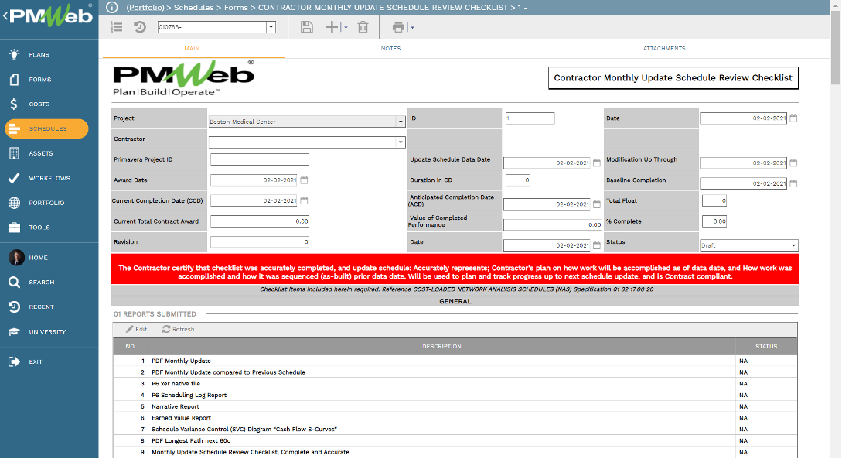Viewport: 842px width, 459px height.
Task: Switch to the Attachments tab
Action: tap(663, 48)
